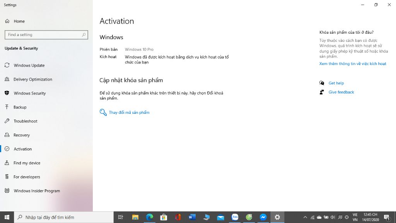Open Find my device page

22,163
